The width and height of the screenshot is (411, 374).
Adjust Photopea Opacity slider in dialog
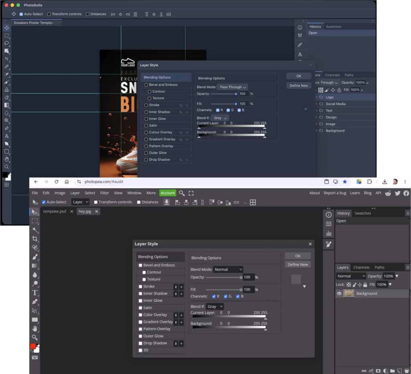224,277
